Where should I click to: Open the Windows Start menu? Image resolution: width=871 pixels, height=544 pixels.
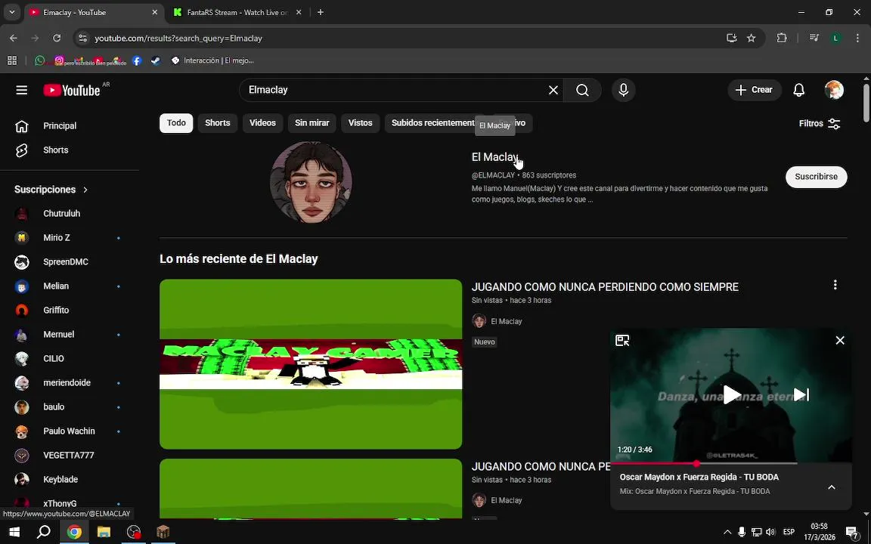(x=14, y=532)
